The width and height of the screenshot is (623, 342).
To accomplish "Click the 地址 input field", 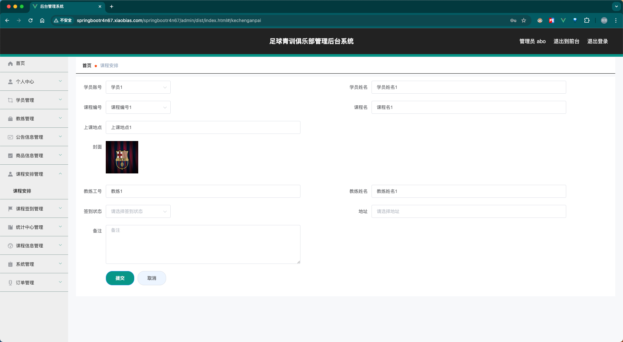I will [x=469, y=211].
